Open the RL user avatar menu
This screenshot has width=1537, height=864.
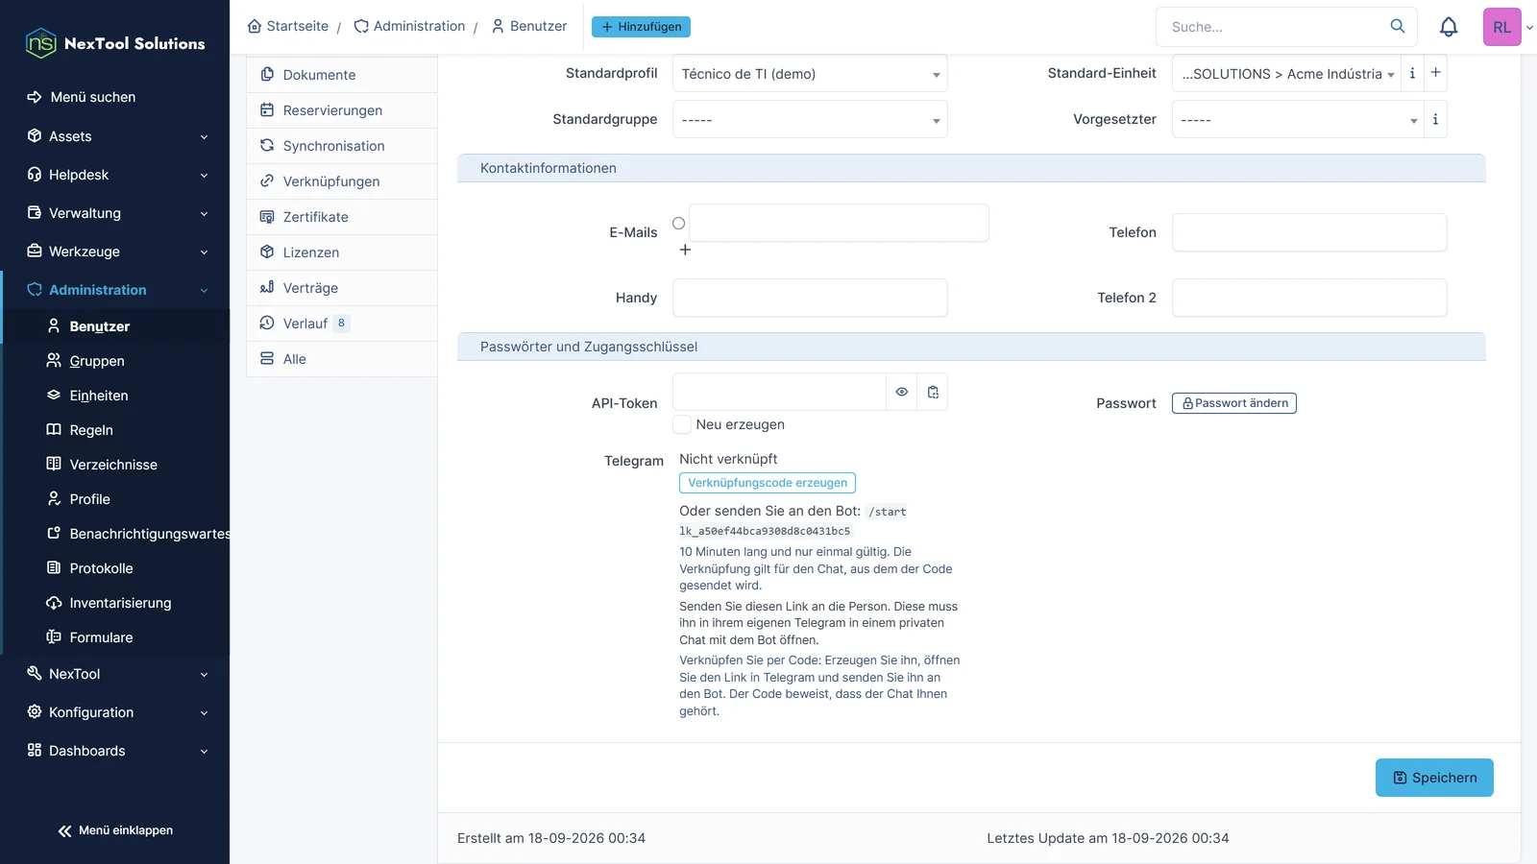click(1501, 27)
